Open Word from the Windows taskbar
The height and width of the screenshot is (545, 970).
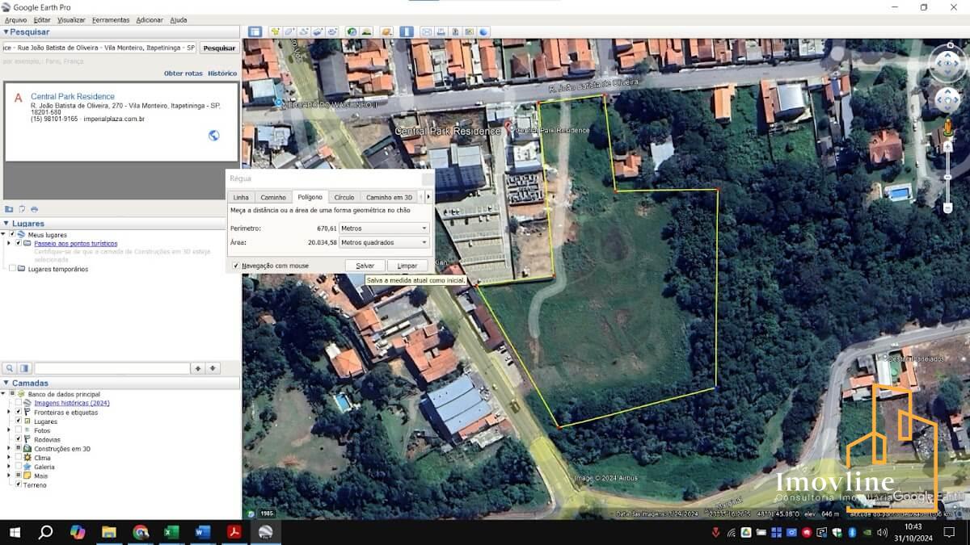pos(202,532)
